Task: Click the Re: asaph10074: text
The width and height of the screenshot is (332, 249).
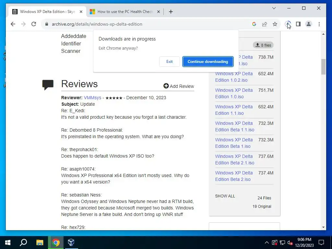Action: pyautogui.click(x=78, y=169)
